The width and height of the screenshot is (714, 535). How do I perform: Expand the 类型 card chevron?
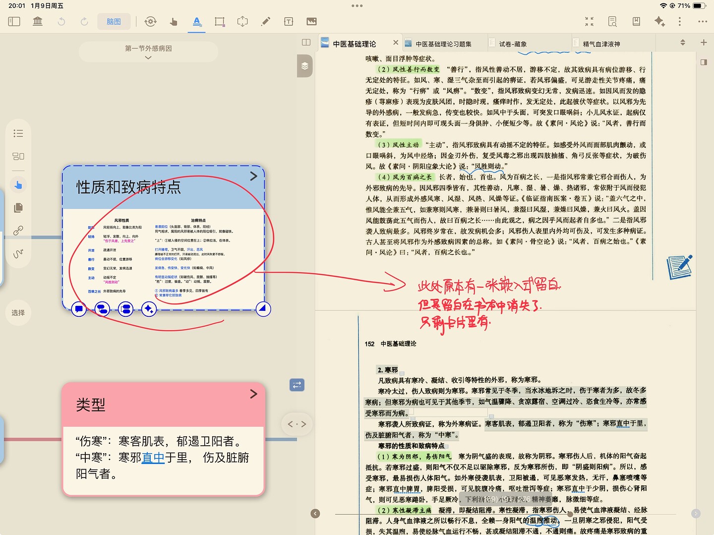253,394
